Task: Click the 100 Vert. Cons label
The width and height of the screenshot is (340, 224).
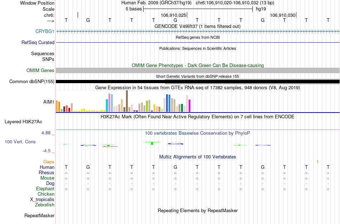Action: 20,142
